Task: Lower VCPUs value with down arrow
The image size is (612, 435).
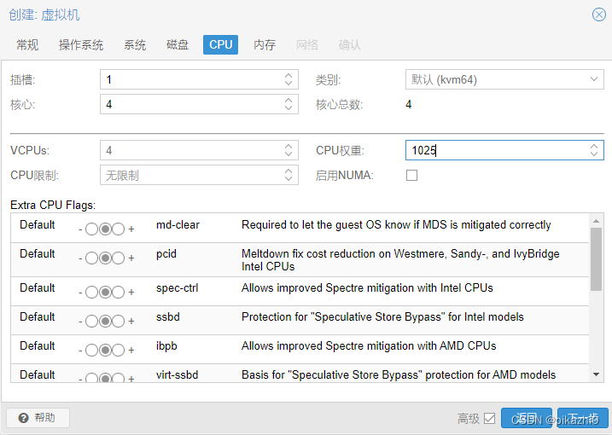Action: click(x=289, y=154)
